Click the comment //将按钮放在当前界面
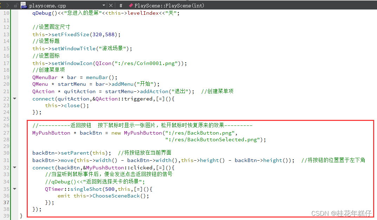This screenshot has height=220, width=377. tap(145, 153)
